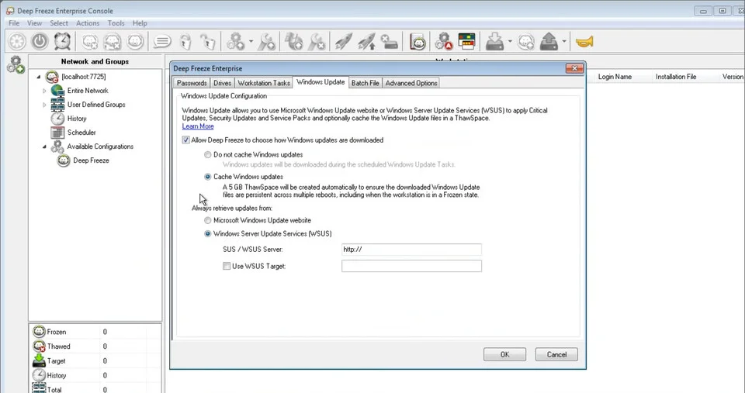Screen dimensions: 745x393
Task: Click the Installation File column header
Action: pyautogui.click(x=676, y=77)
